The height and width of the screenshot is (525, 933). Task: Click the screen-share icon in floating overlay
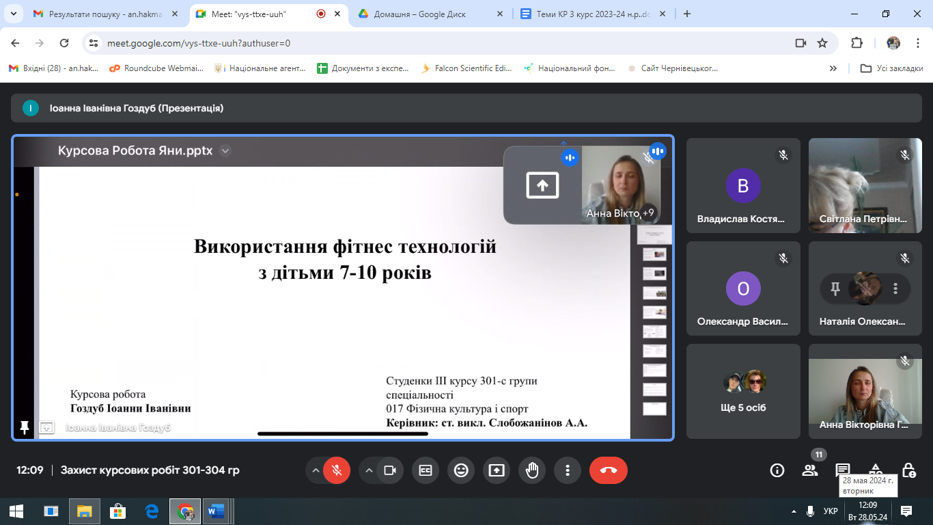(x=542, y=185)
